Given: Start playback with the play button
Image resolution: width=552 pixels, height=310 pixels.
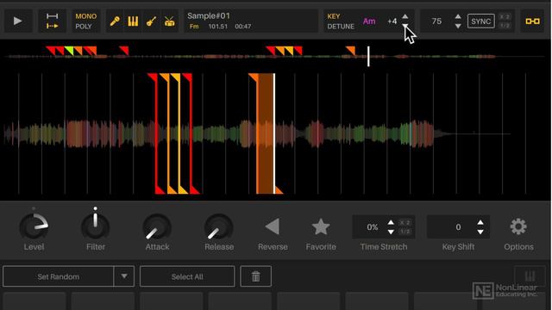Looking at the screenshot, I should click(x=17, y=21).
